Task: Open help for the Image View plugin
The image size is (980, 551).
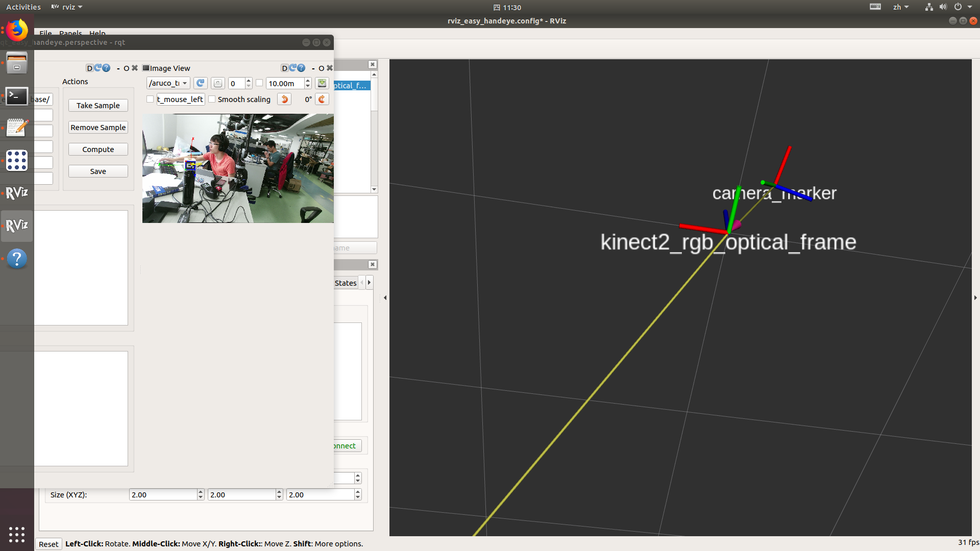Action: pos(301,68)
